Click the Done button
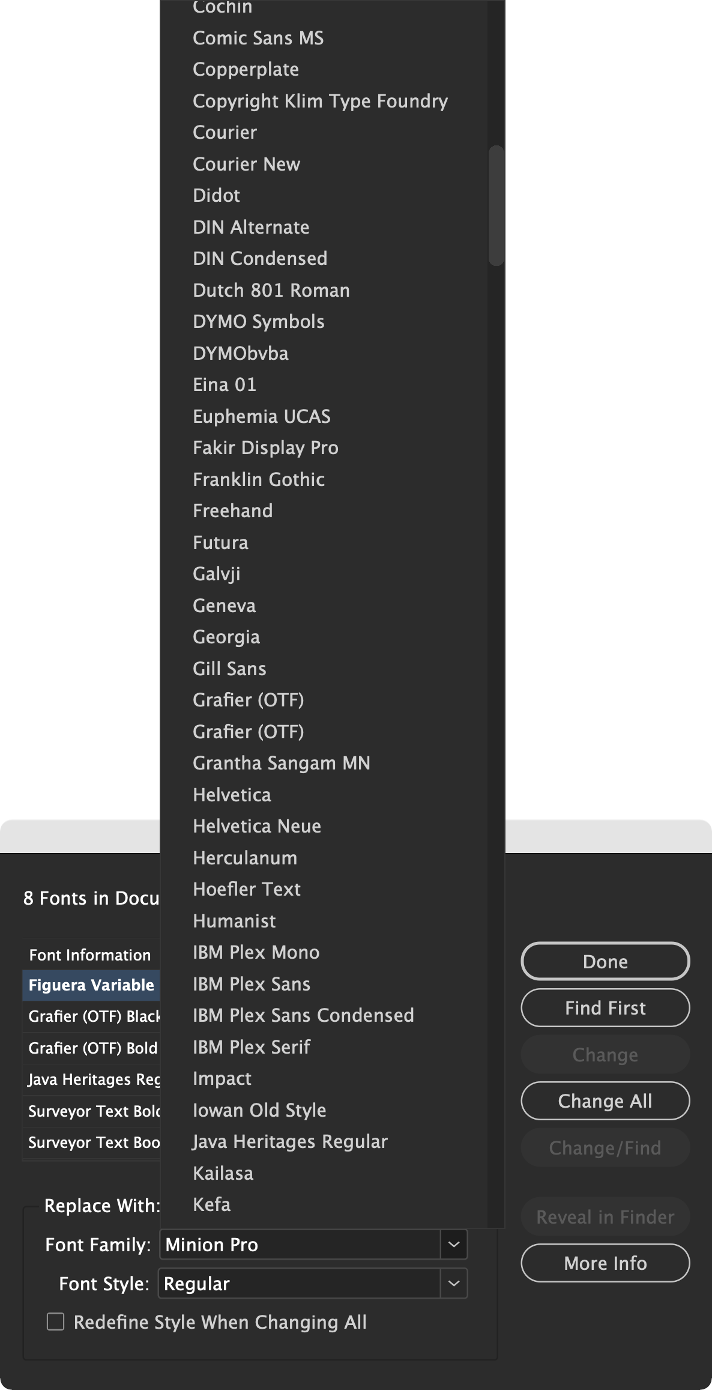Image resolution: width=712 pixels, height=1390 pixels. click(605, 961)
